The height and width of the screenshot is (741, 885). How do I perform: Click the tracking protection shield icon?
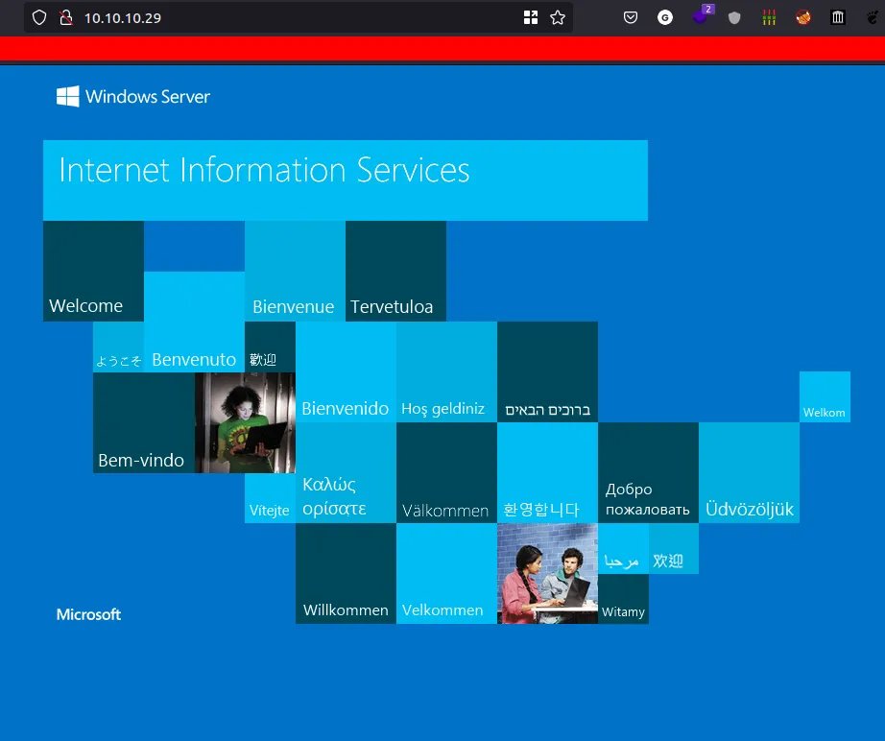point(38,17)
